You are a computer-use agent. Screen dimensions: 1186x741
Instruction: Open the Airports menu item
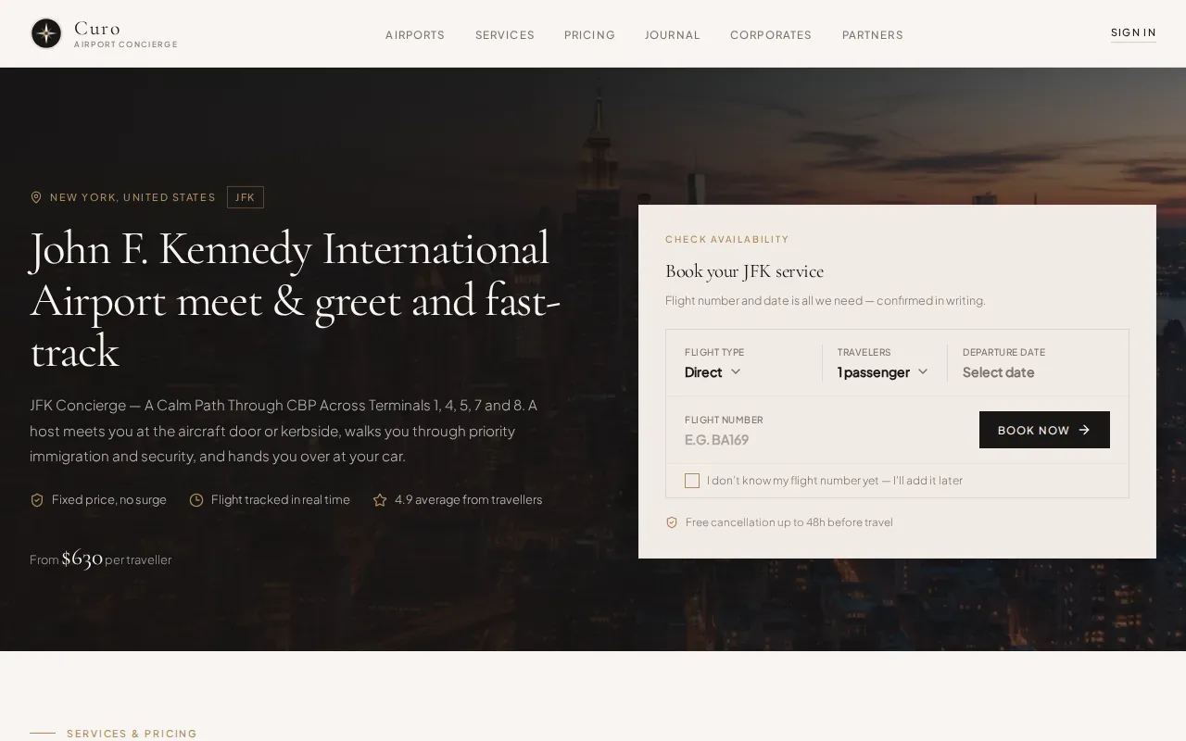tap(415, 35)
